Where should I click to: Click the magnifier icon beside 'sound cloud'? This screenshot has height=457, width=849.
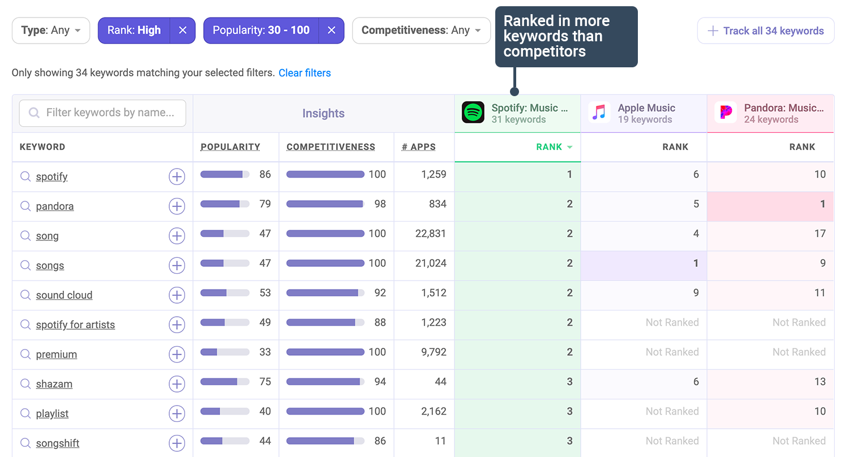click(x=25, y=295)
